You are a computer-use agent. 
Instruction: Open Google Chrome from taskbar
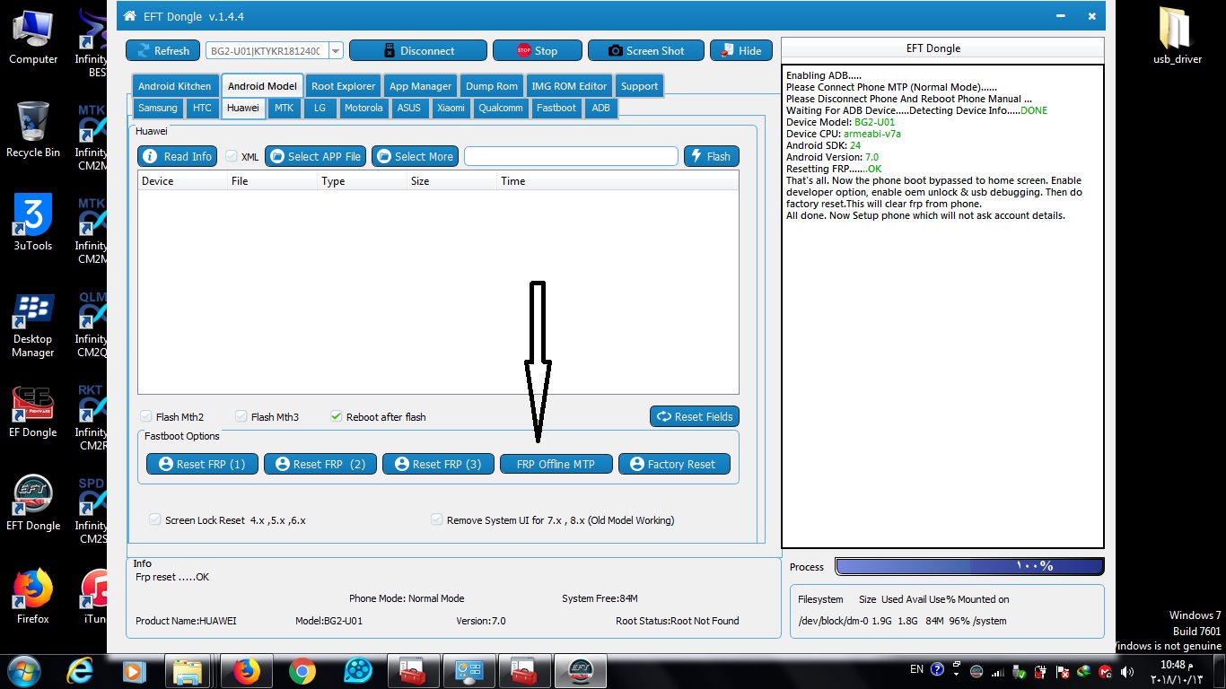coord(302,670)
